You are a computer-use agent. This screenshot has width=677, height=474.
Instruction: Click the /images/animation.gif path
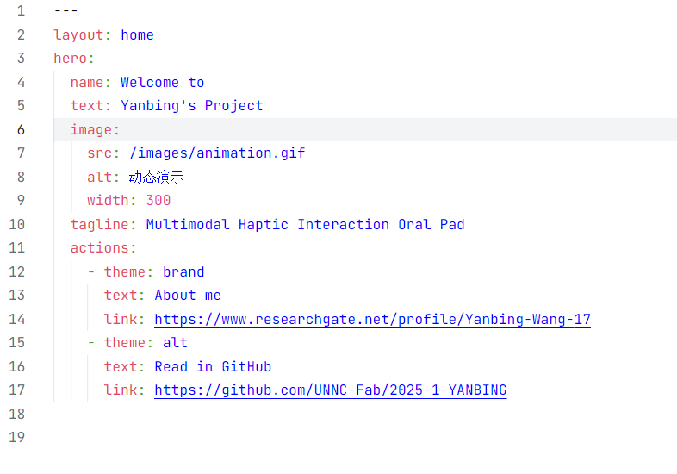[x=217, y=153]
